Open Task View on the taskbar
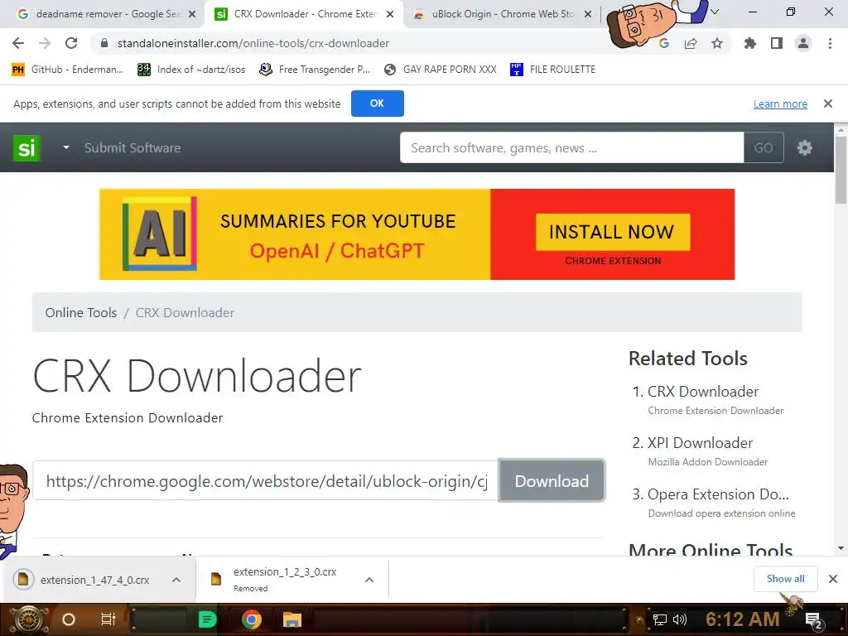 pos(108,619)
